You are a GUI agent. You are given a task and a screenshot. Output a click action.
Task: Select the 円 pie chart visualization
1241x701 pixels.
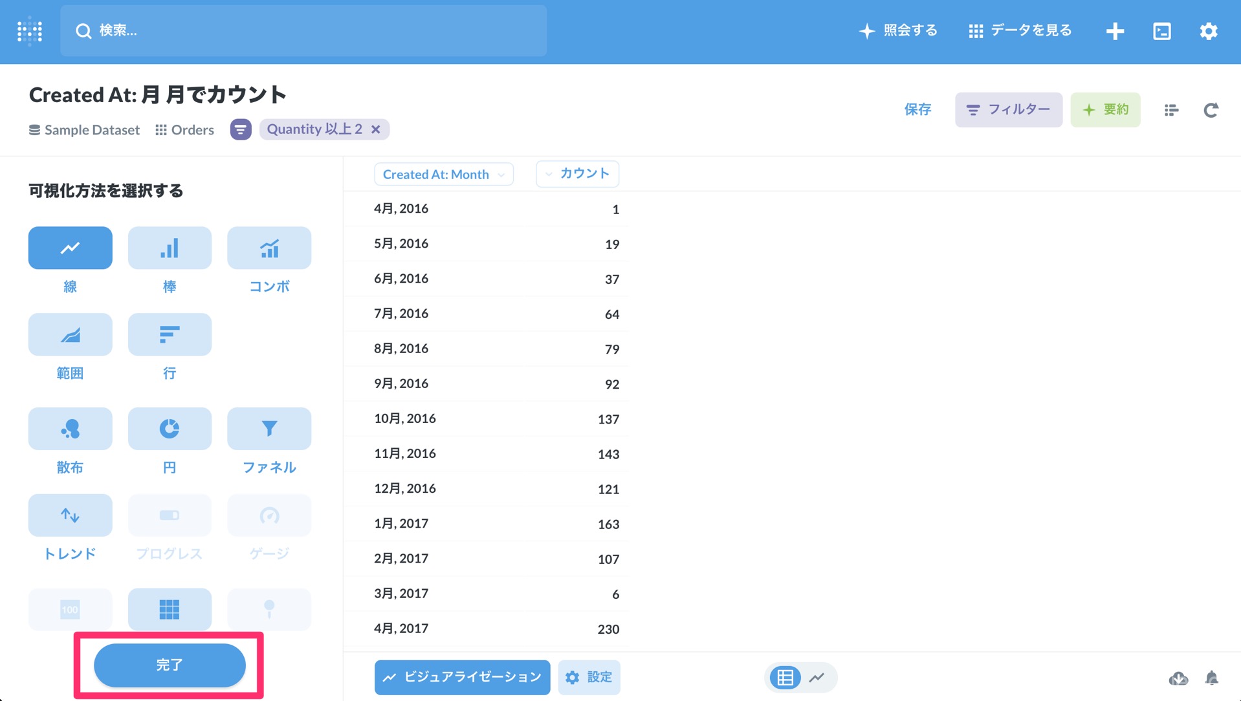[x=169, y=428]
